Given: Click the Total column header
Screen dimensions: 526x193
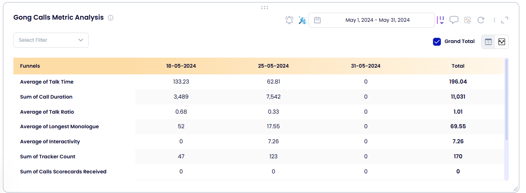Looking at the screenshot, I should pos(458,66).
